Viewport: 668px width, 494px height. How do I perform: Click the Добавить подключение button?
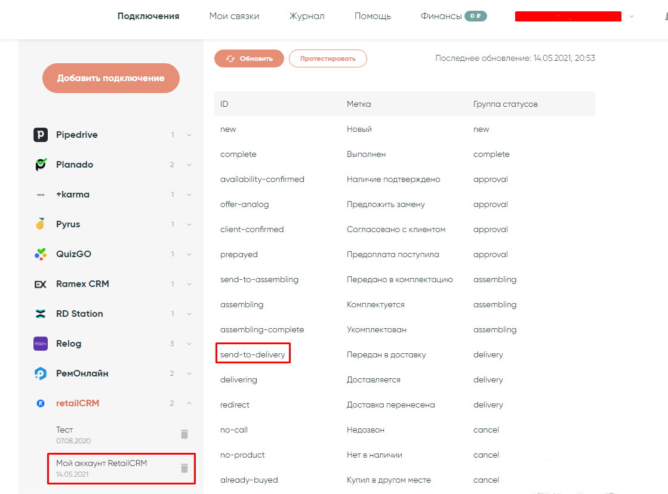coord(110,78)
